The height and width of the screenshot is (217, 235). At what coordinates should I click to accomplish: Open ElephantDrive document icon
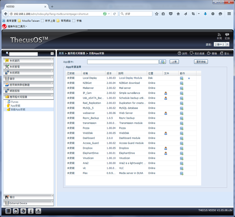pyautogui.click(x=166, y=153)
